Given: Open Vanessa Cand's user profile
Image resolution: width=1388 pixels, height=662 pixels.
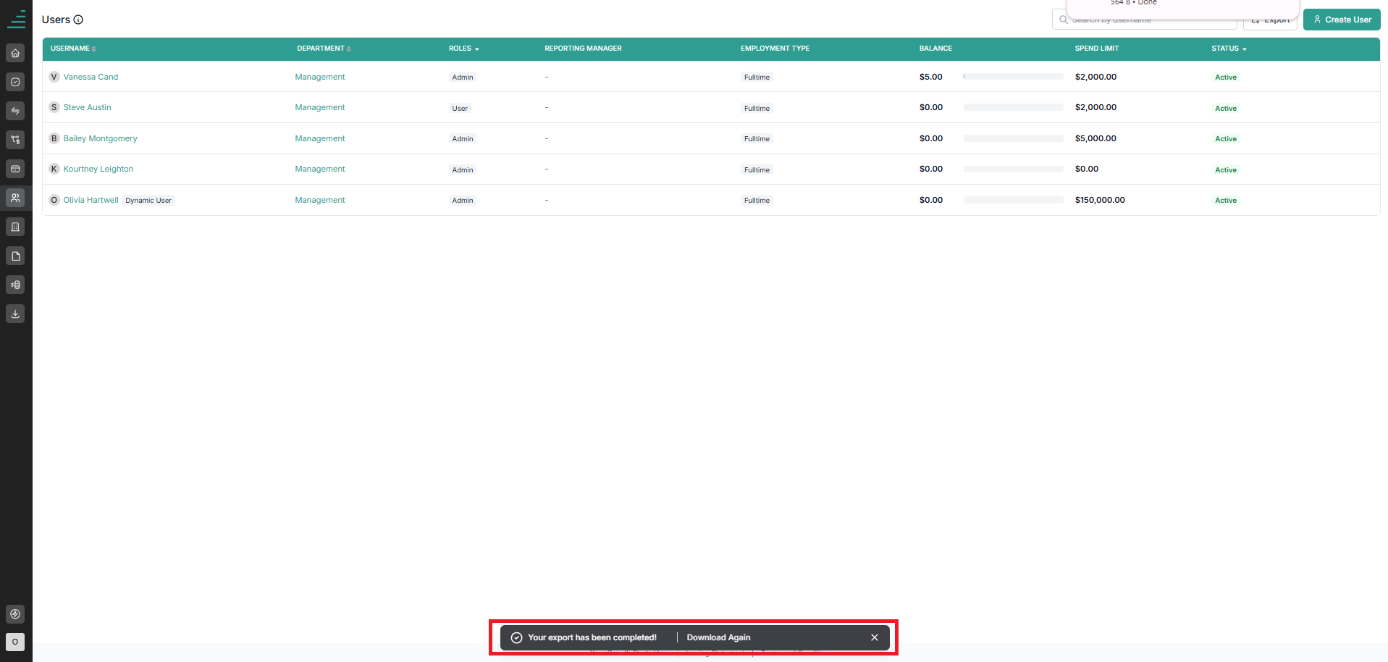Looking at the screenshot, I should [x=91, y=77].
